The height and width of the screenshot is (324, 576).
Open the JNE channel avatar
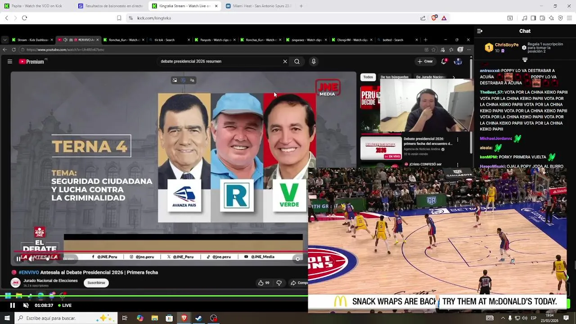click(x=16, y=283)
